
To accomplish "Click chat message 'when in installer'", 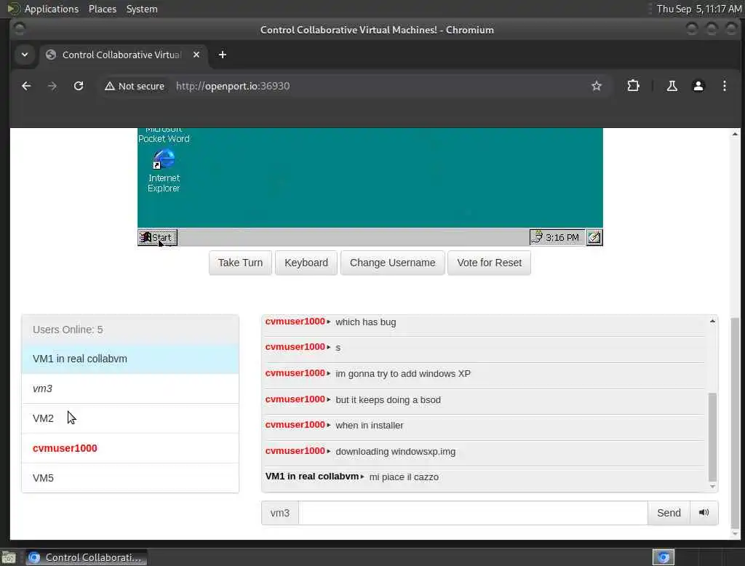I will pos(369,426).
